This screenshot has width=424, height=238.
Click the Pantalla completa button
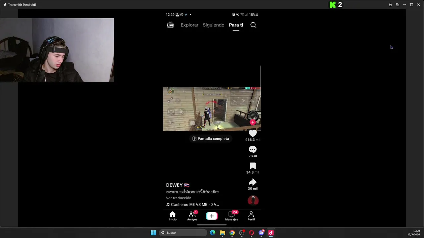coord(211,139)
